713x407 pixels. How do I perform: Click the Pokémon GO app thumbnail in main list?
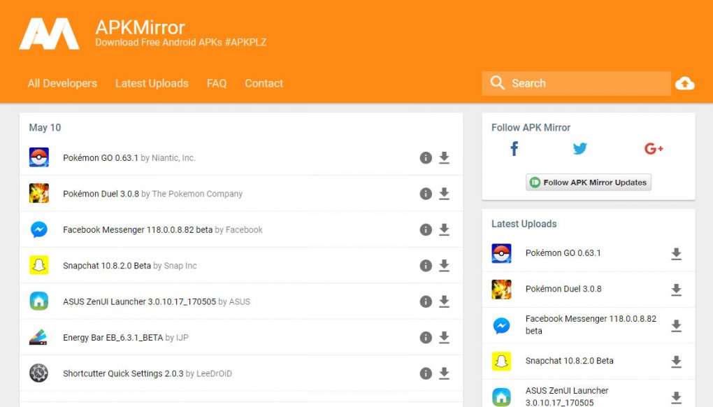click(39, 157)
